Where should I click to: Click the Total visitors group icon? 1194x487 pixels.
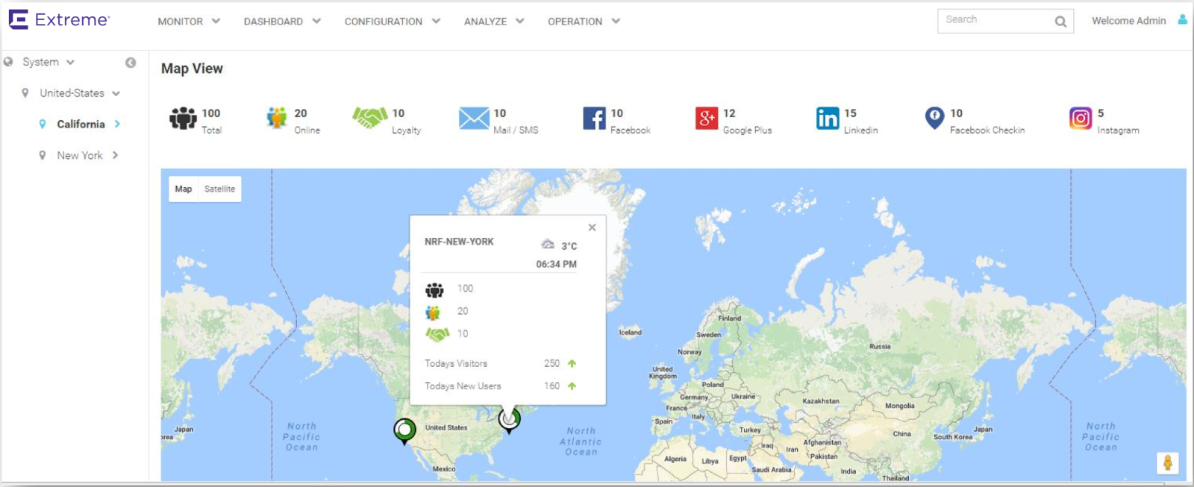coord(183,118)
